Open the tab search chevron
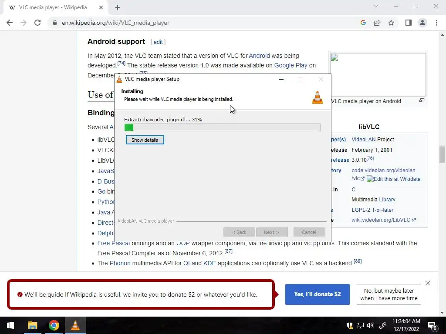Image resolution: width=446 pixels, height=334 pixels. click(x=376, y=6)
